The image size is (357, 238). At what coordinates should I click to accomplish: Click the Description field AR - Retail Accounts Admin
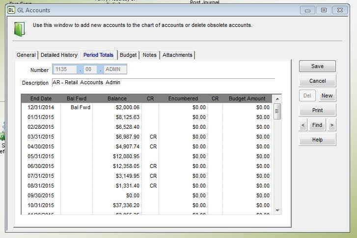click(x=164, y=82)
